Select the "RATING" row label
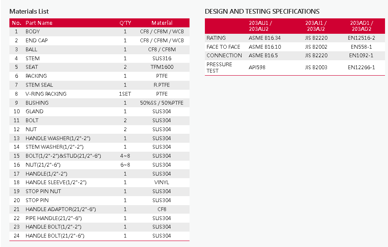This screenshot has height=247, width=388. [x=216, y=38]
